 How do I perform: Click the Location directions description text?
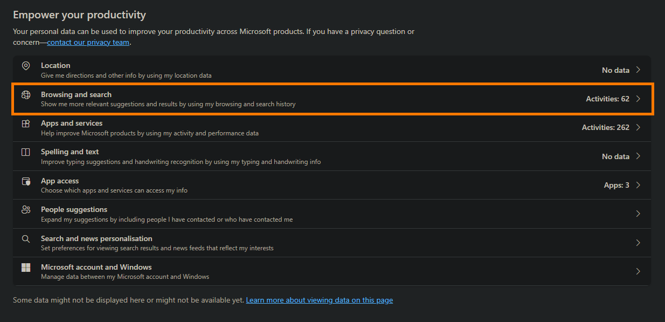[x=126, y=76]
